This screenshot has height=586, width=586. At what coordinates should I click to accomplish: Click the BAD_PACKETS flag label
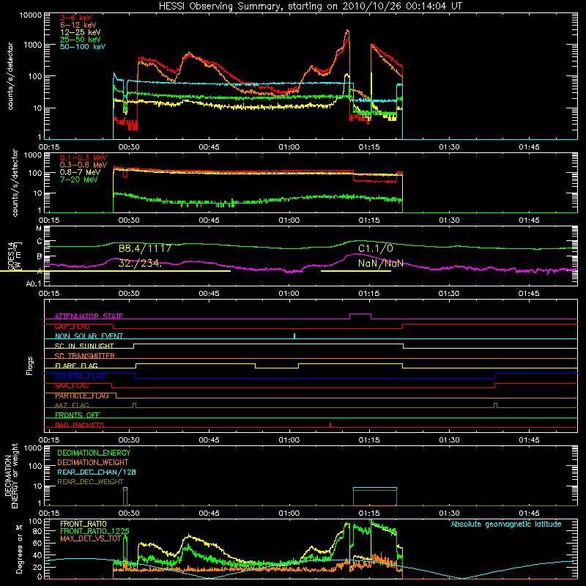[80, 425]
